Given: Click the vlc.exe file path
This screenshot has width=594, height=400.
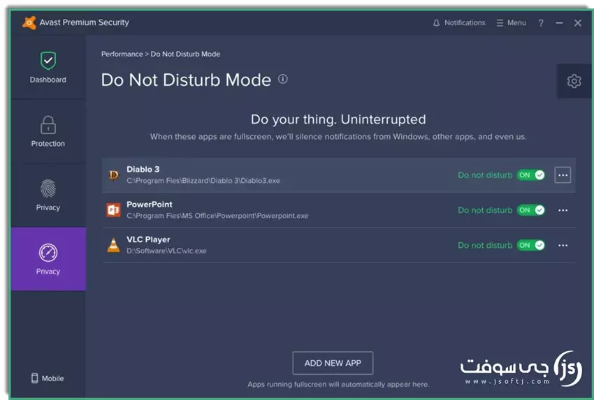Looking at the screenshot, I should [x=167, y=251].
